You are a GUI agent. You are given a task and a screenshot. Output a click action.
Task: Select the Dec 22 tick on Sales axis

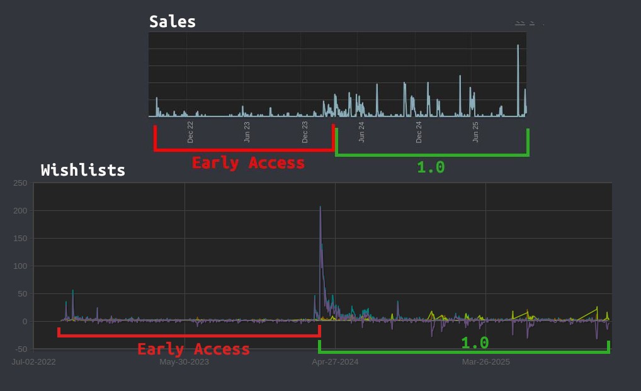coord(190,132)
